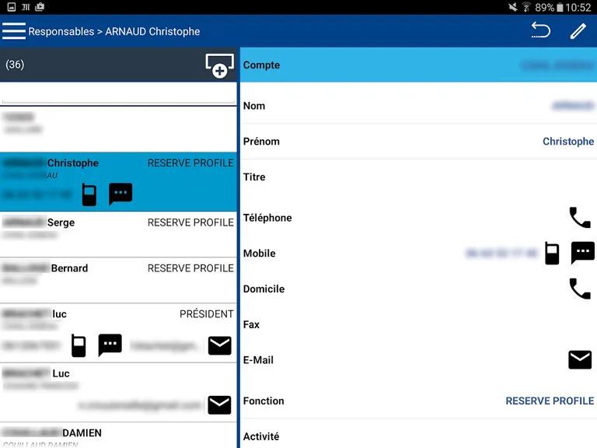Image resolution: width=597 pixels, height=448 pixels.
Task: Click the search field above contact list
Action: 118,93
